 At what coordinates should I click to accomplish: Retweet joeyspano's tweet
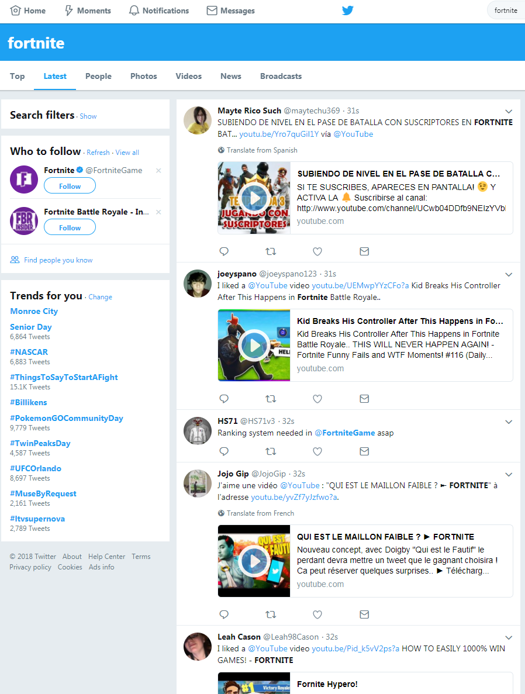tap(271, 399)
